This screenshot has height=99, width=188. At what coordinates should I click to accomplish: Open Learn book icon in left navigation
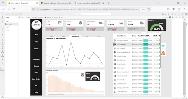coord(2,47)
